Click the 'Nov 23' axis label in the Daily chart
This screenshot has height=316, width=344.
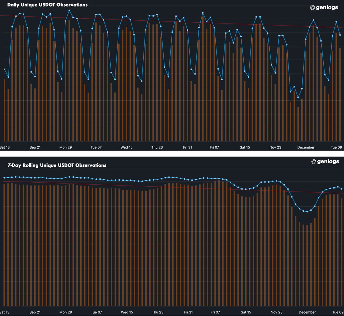(275, 147)
